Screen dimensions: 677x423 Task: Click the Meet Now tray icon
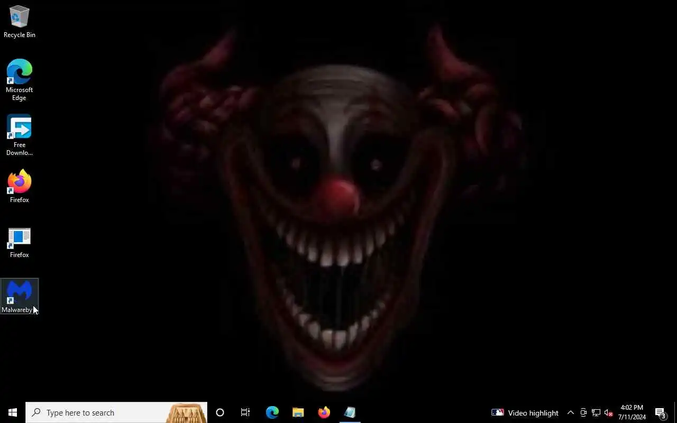[583, 412]
